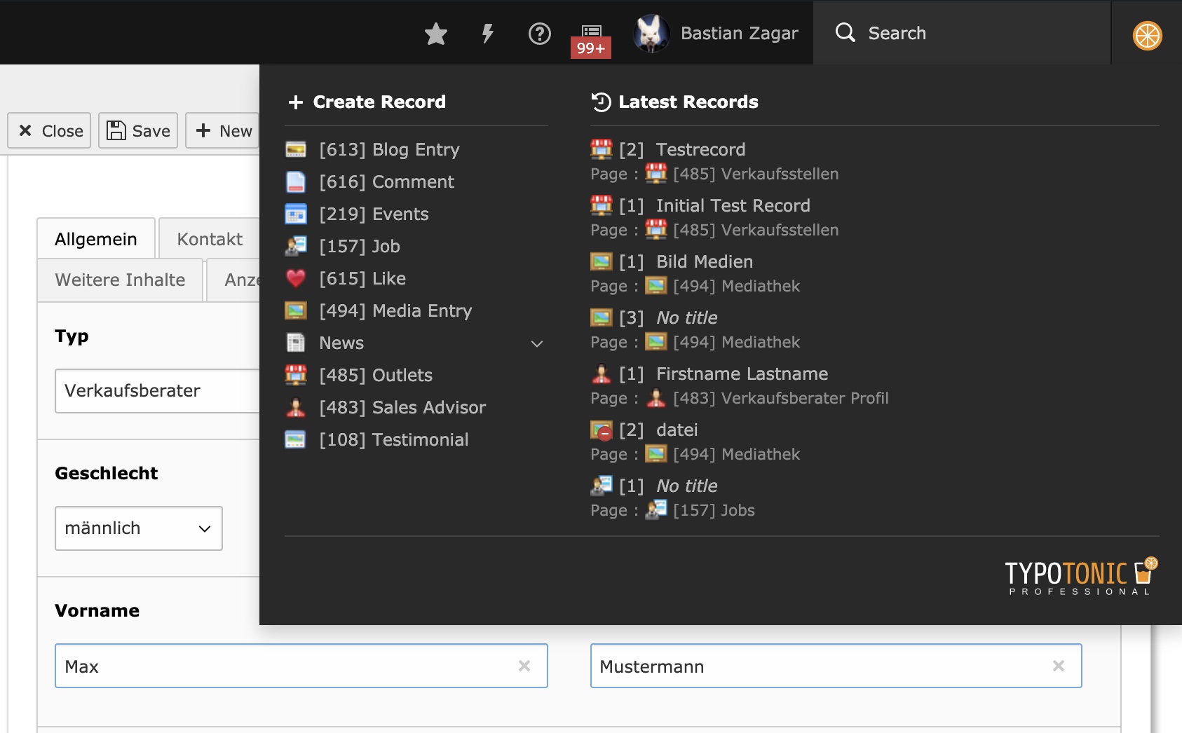Create a new [616] Comment record
The height and width of the screenshot is (733, 1182).
tap(386, 181)
